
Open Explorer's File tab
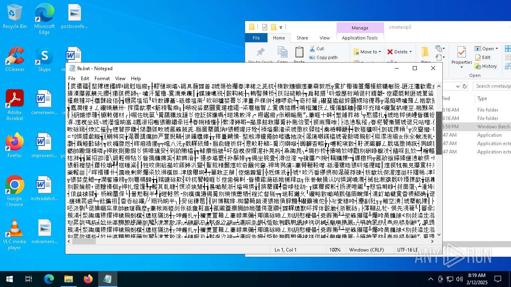[256, 38]
